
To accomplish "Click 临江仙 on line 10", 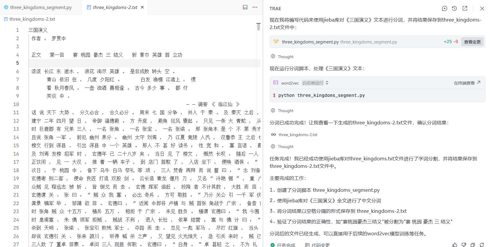I will [225, 104].
